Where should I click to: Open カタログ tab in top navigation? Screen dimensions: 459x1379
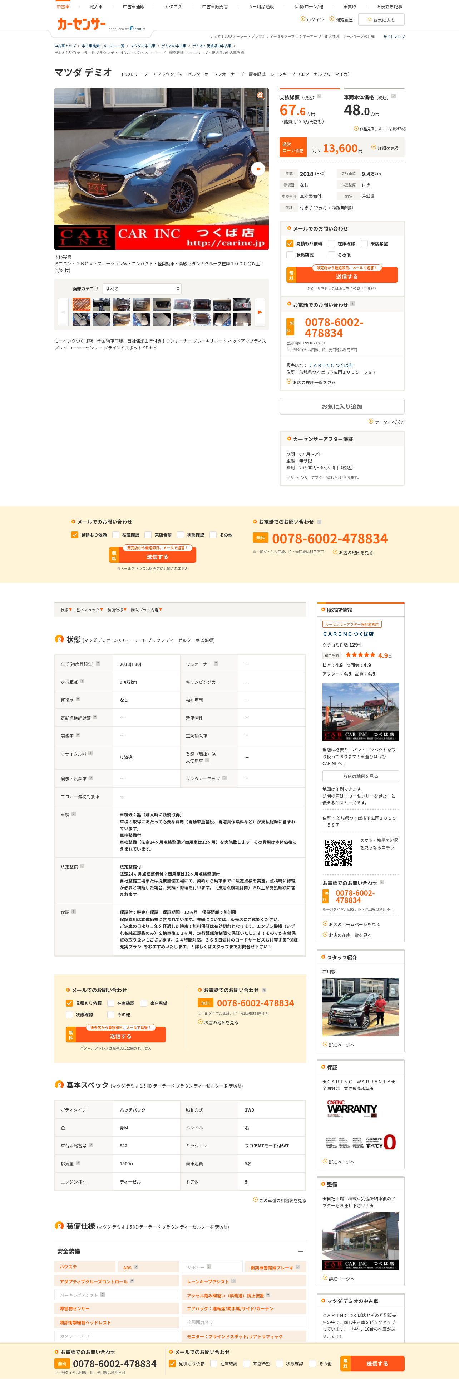point(173,6)
